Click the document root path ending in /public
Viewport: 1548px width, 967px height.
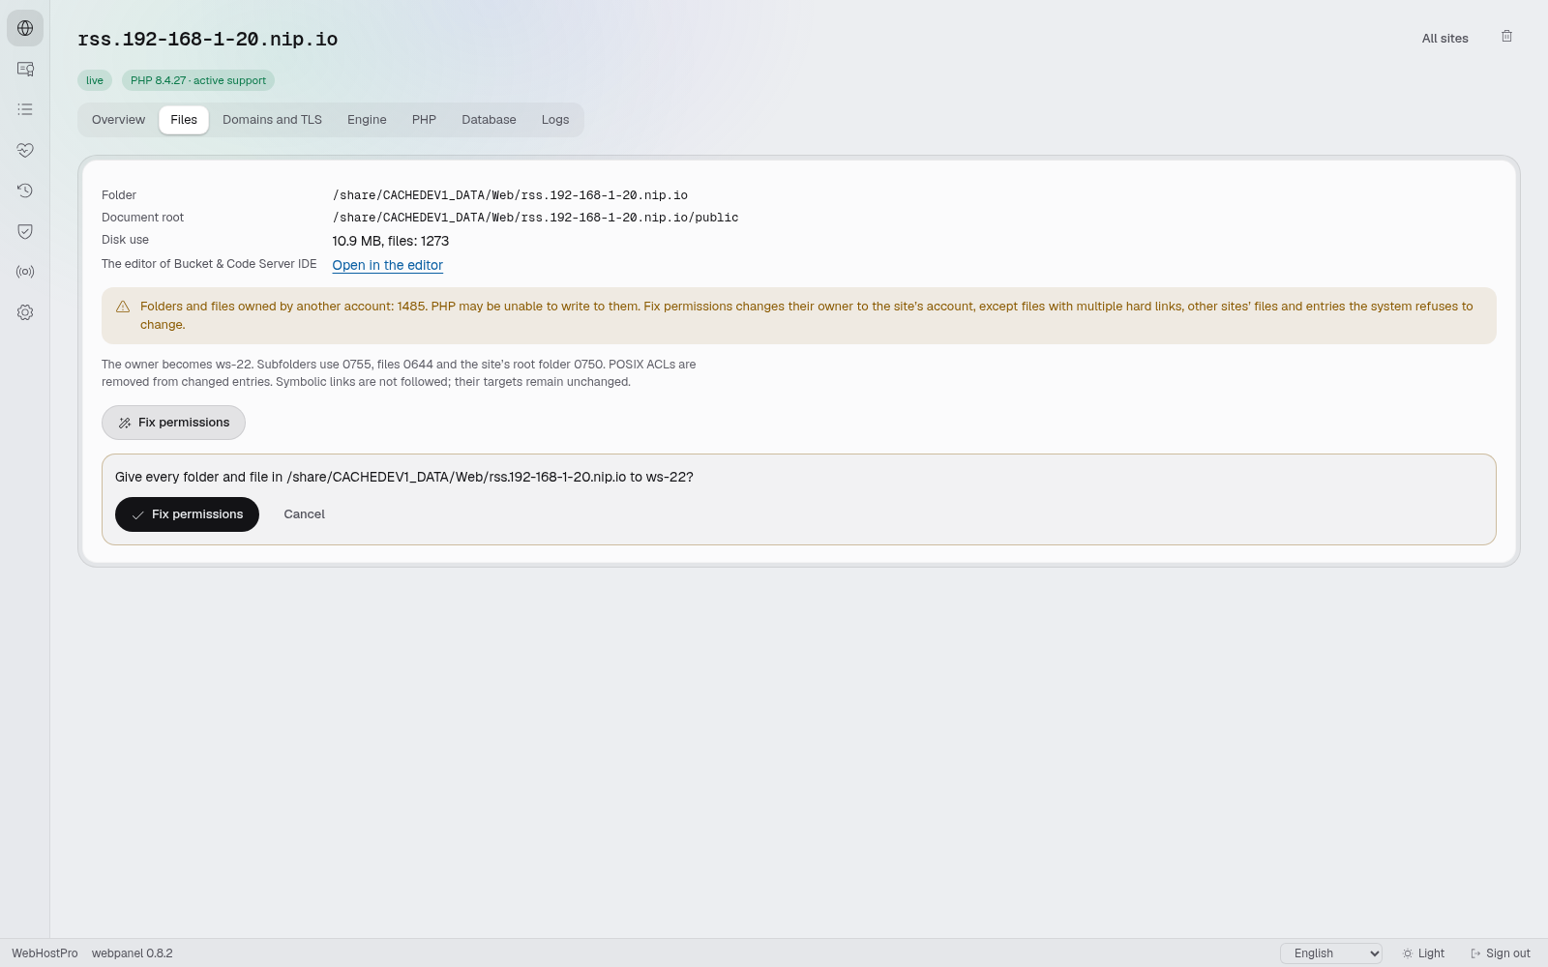(535, 218)
